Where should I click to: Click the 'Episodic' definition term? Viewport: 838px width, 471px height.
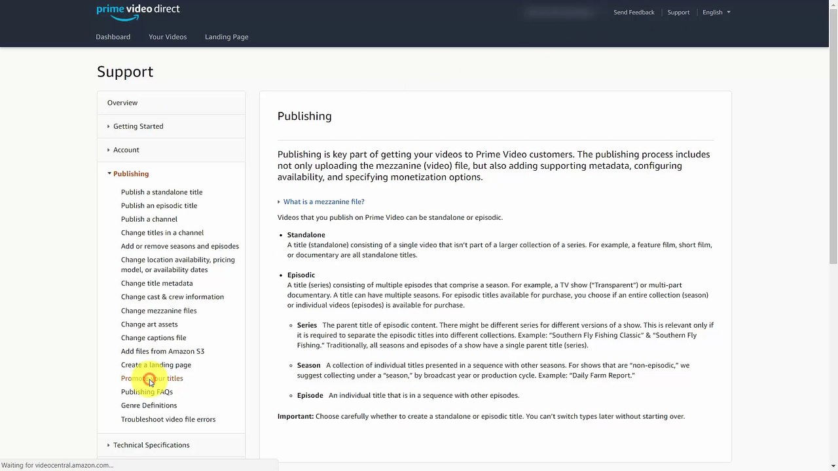tap(301, 275)
